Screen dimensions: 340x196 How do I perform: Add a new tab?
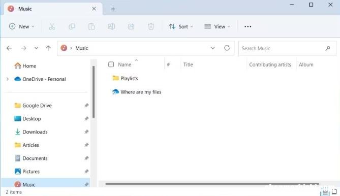click(113, 9)
